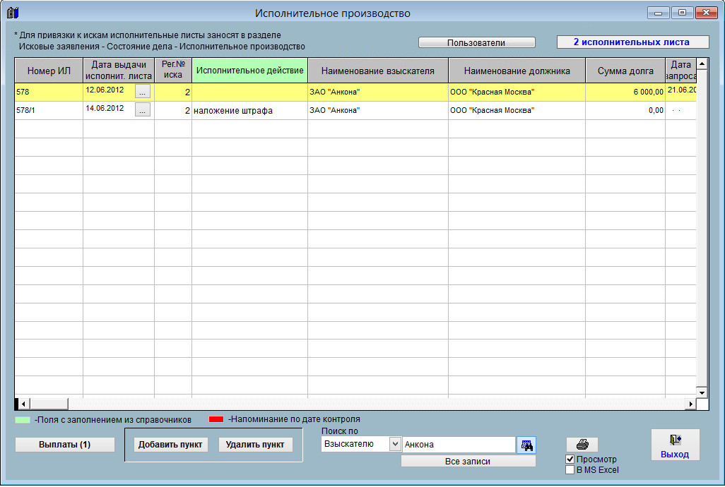Open Выплаты (1) payments
725x487 pixels.
[x=65, y=445]
